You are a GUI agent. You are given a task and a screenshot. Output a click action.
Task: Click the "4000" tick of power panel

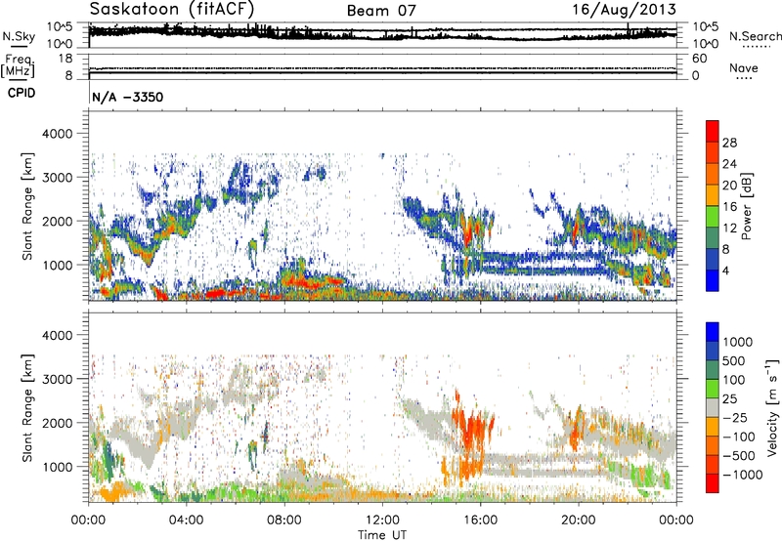tap(57, 134)
